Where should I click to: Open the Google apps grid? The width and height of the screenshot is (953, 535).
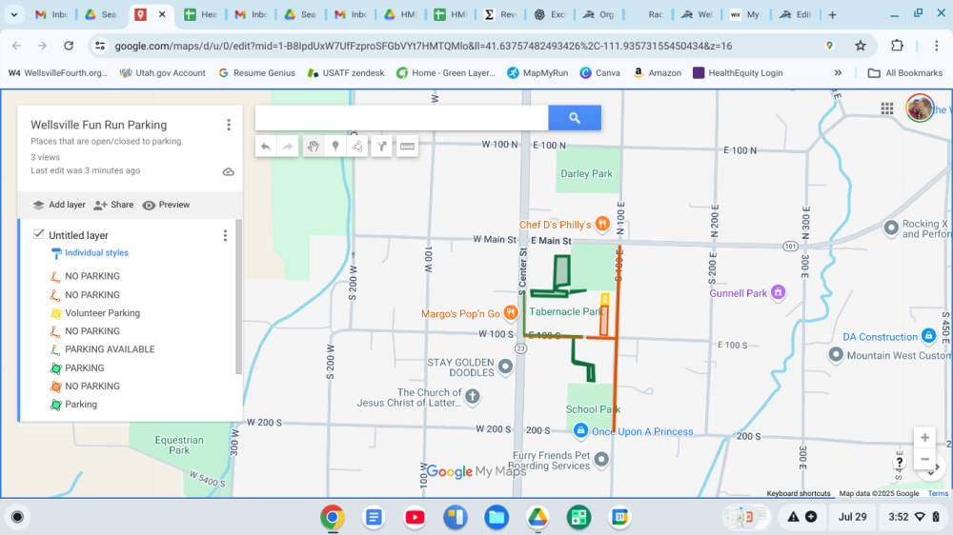pos(886,109)
